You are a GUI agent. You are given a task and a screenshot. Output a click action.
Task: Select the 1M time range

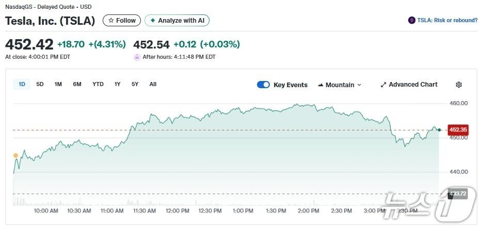tap(58, 84)
